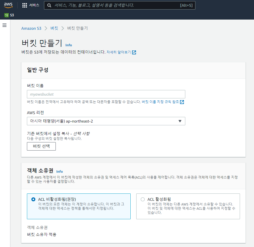Open the S3 shortcut label in favorites bar
This screenshot has width=254, height=247.
pyautogui.click(x=12, y=15)
